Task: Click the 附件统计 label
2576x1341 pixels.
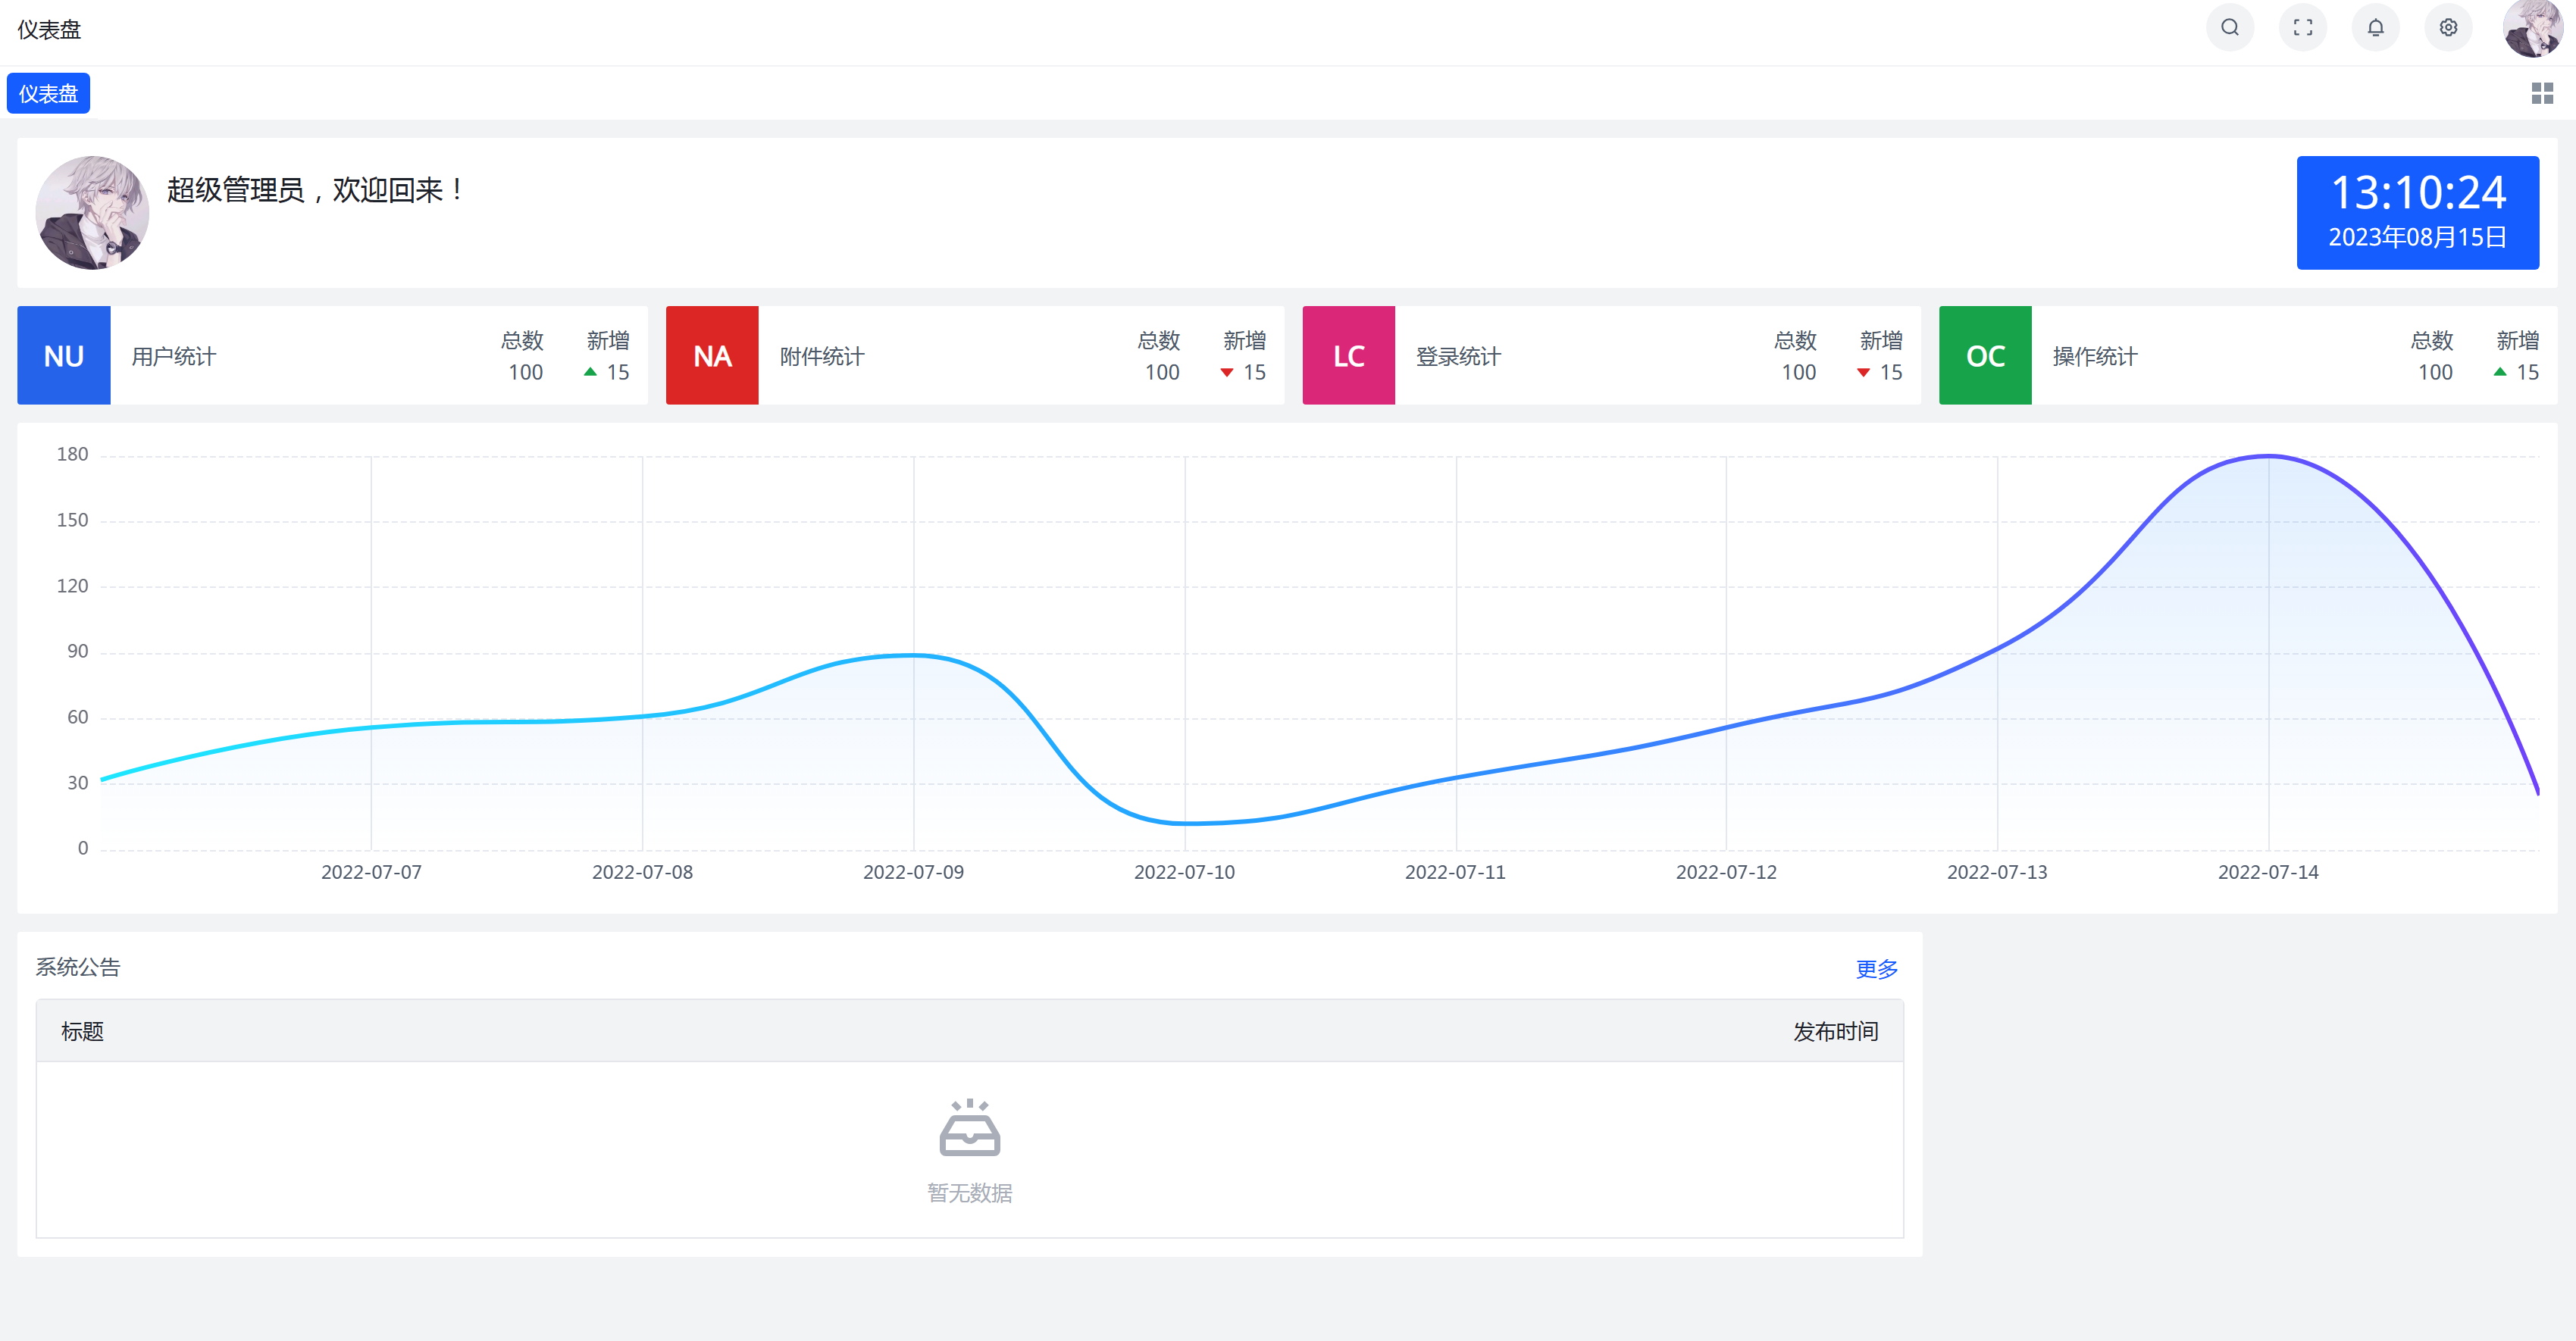Action: click(822, 357)
